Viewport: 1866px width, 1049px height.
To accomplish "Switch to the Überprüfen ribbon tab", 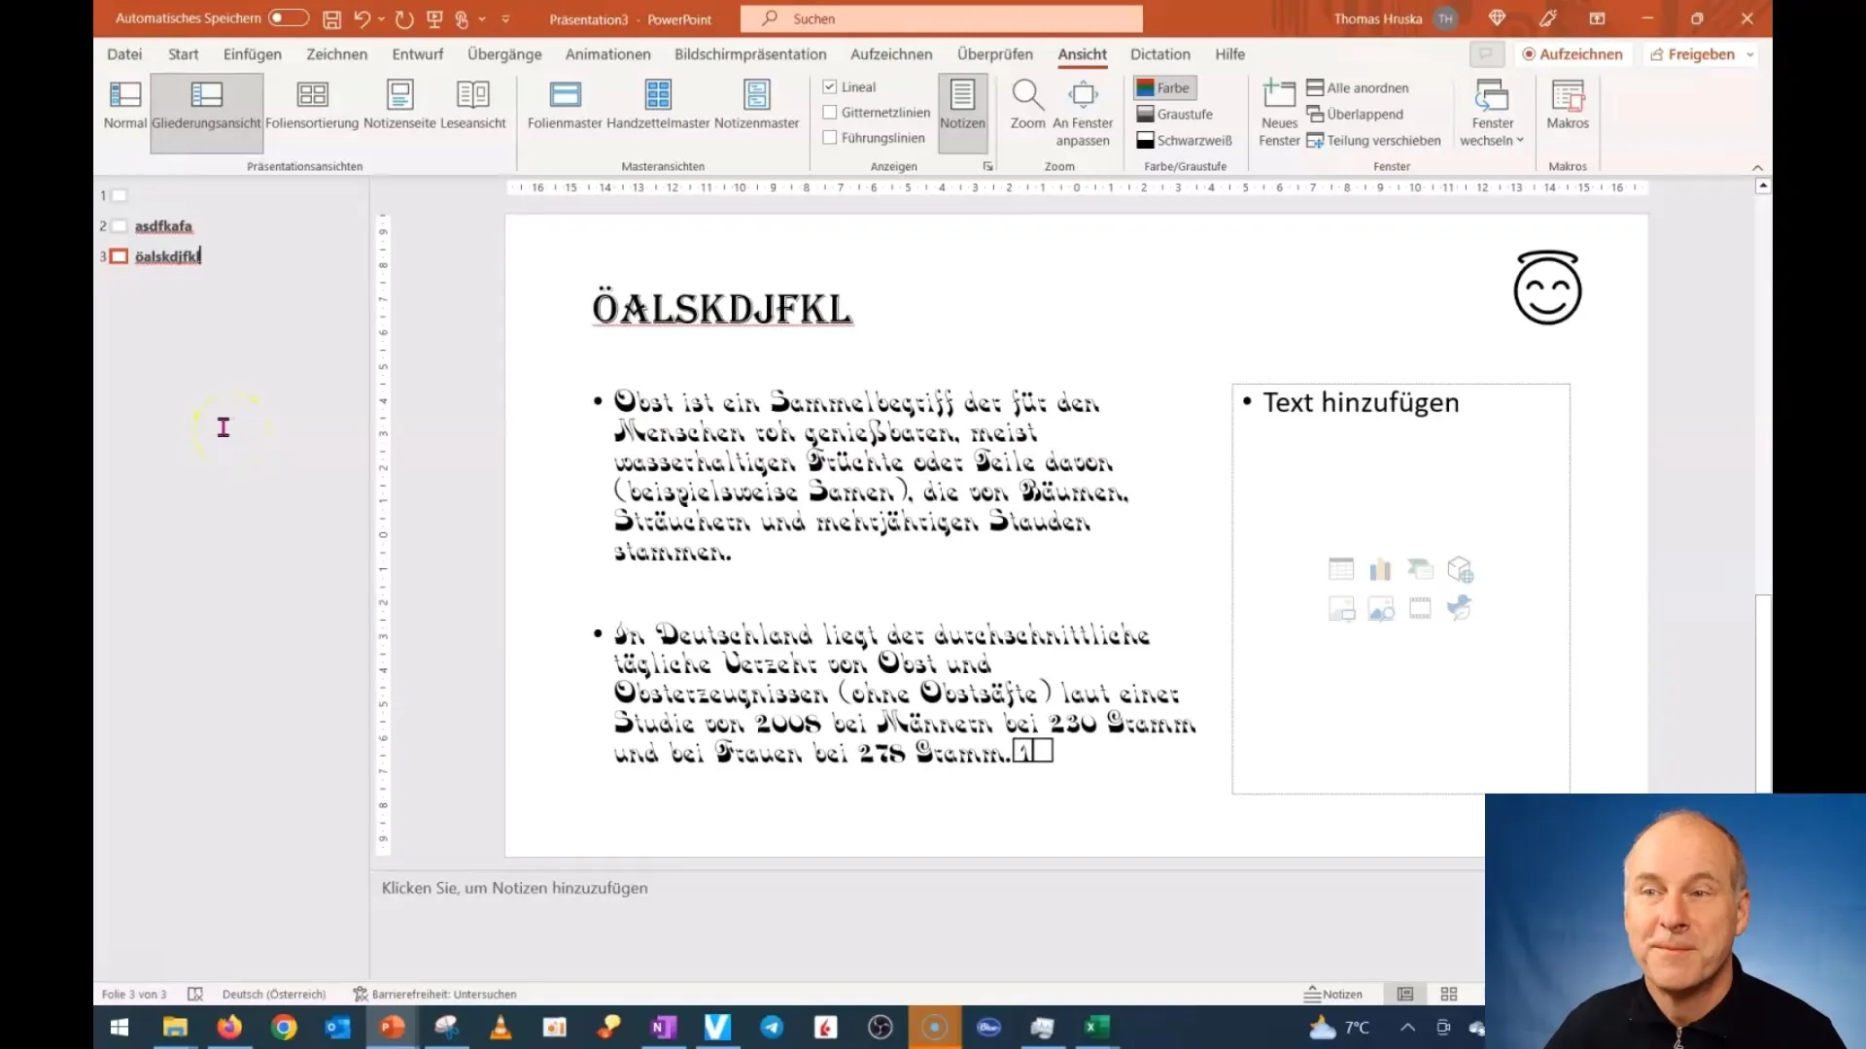I will 994,53.
